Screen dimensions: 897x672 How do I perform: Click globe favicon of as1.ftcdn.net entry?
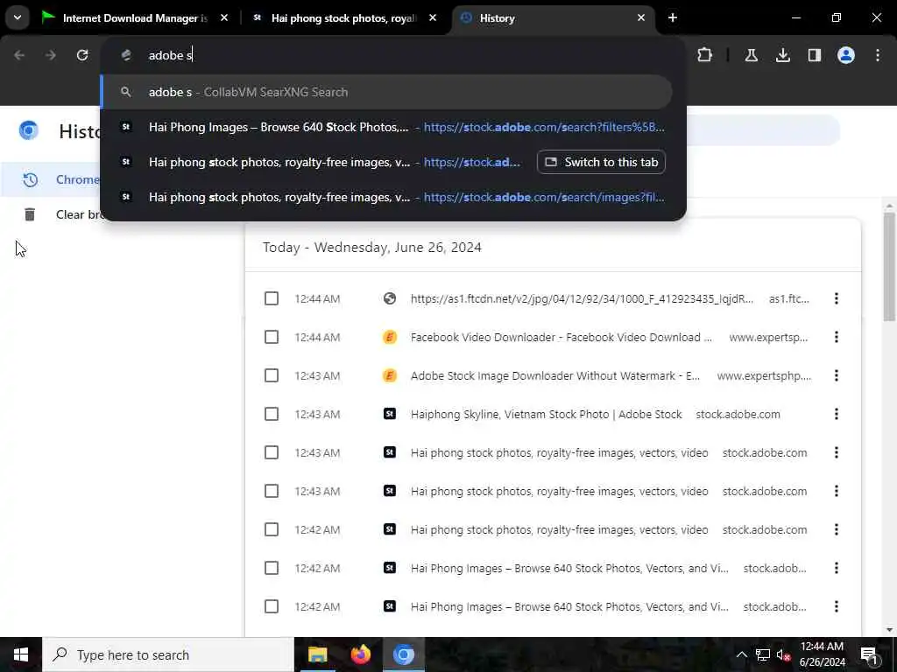pyautogui.click(x=390, y=298)
